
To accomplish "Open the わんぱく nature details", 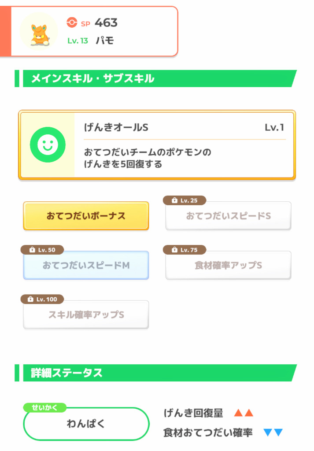I will tap(86, 424).
